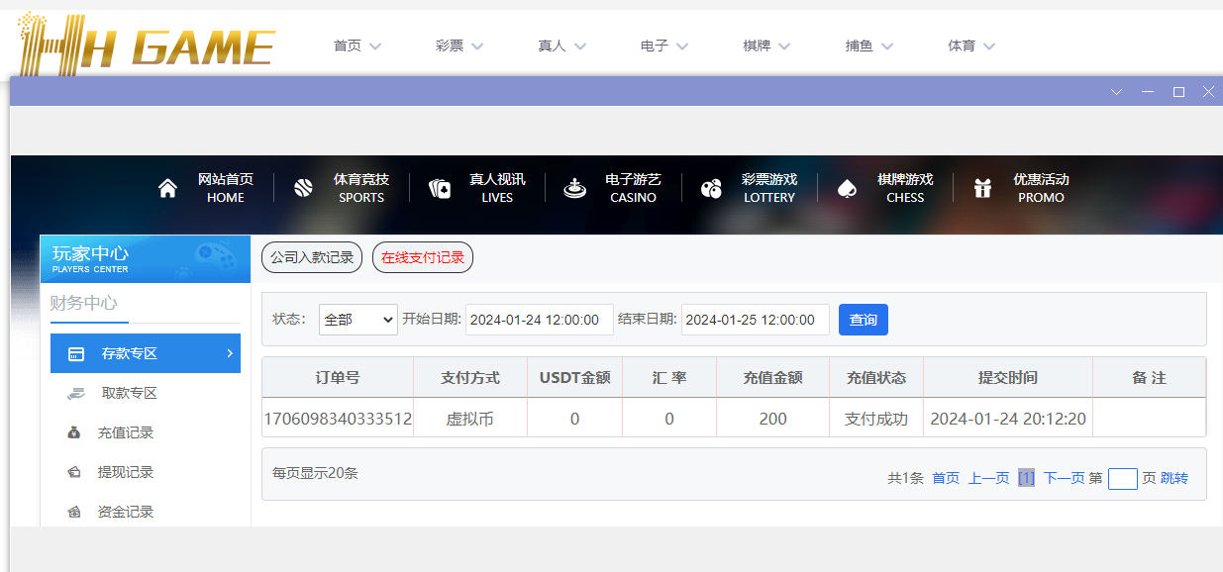Screen dimensions: 1223x572
Task: Click the playing cards icon for 真人视讯
Action: tap(440, 188)
